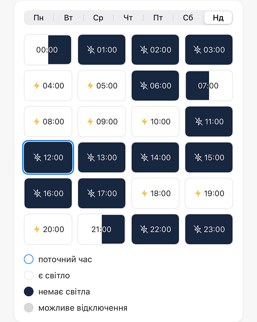The width and height of the screenshot is (257, 322).
Task: Click the 'є світло' legend label
Action: [x=54, y=276]
